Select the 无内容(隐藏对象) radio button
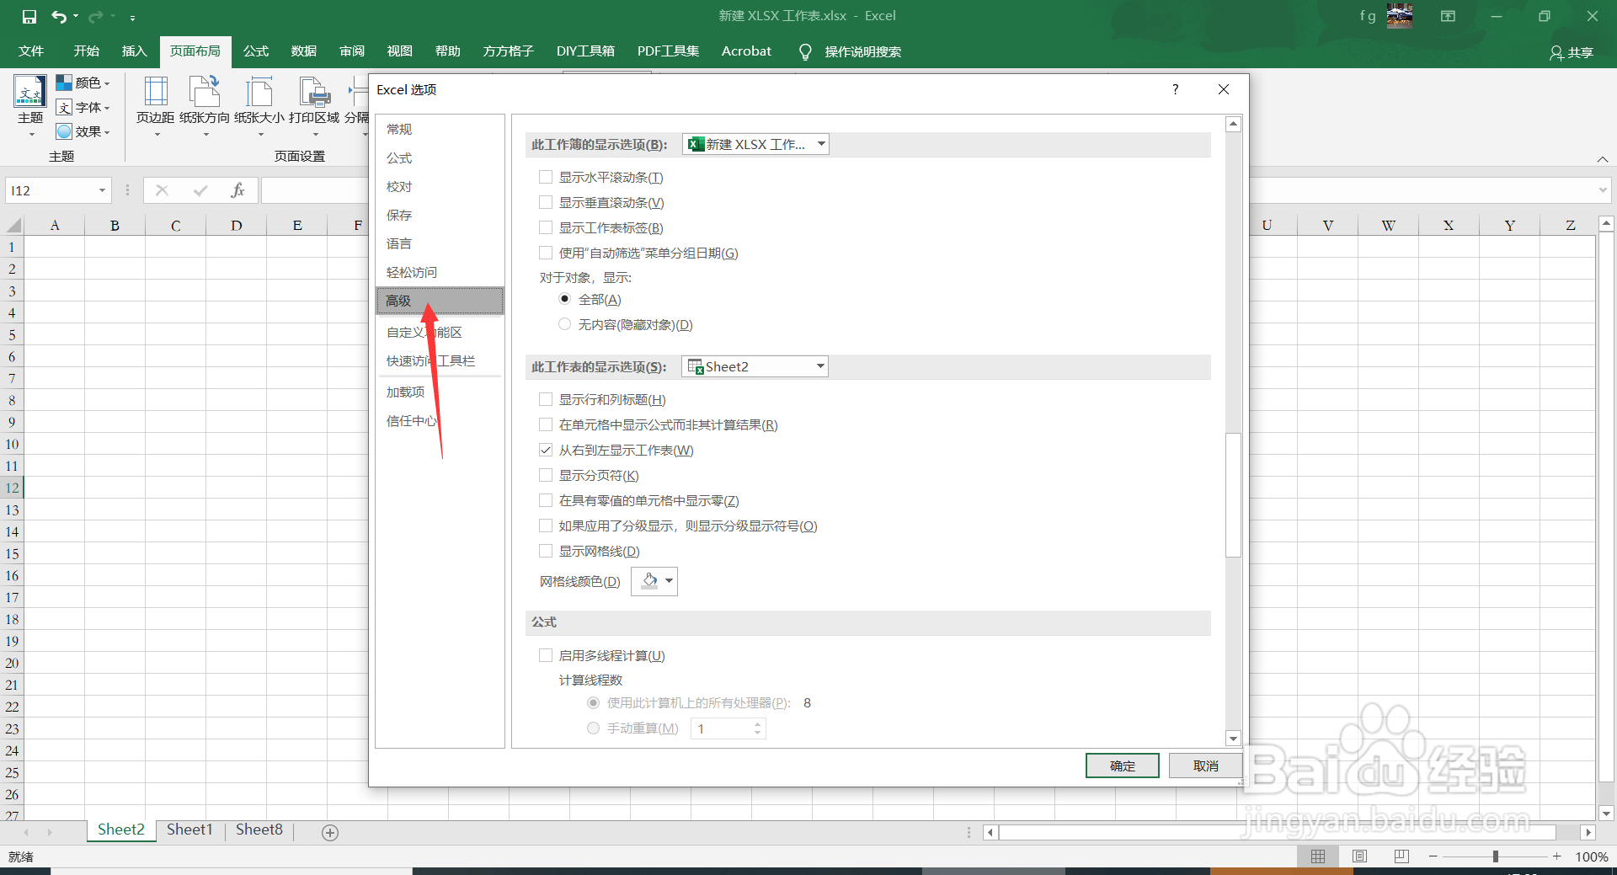Image resolution: width=1617 pixels, height=875 pixels. click(x=564, y=324)
